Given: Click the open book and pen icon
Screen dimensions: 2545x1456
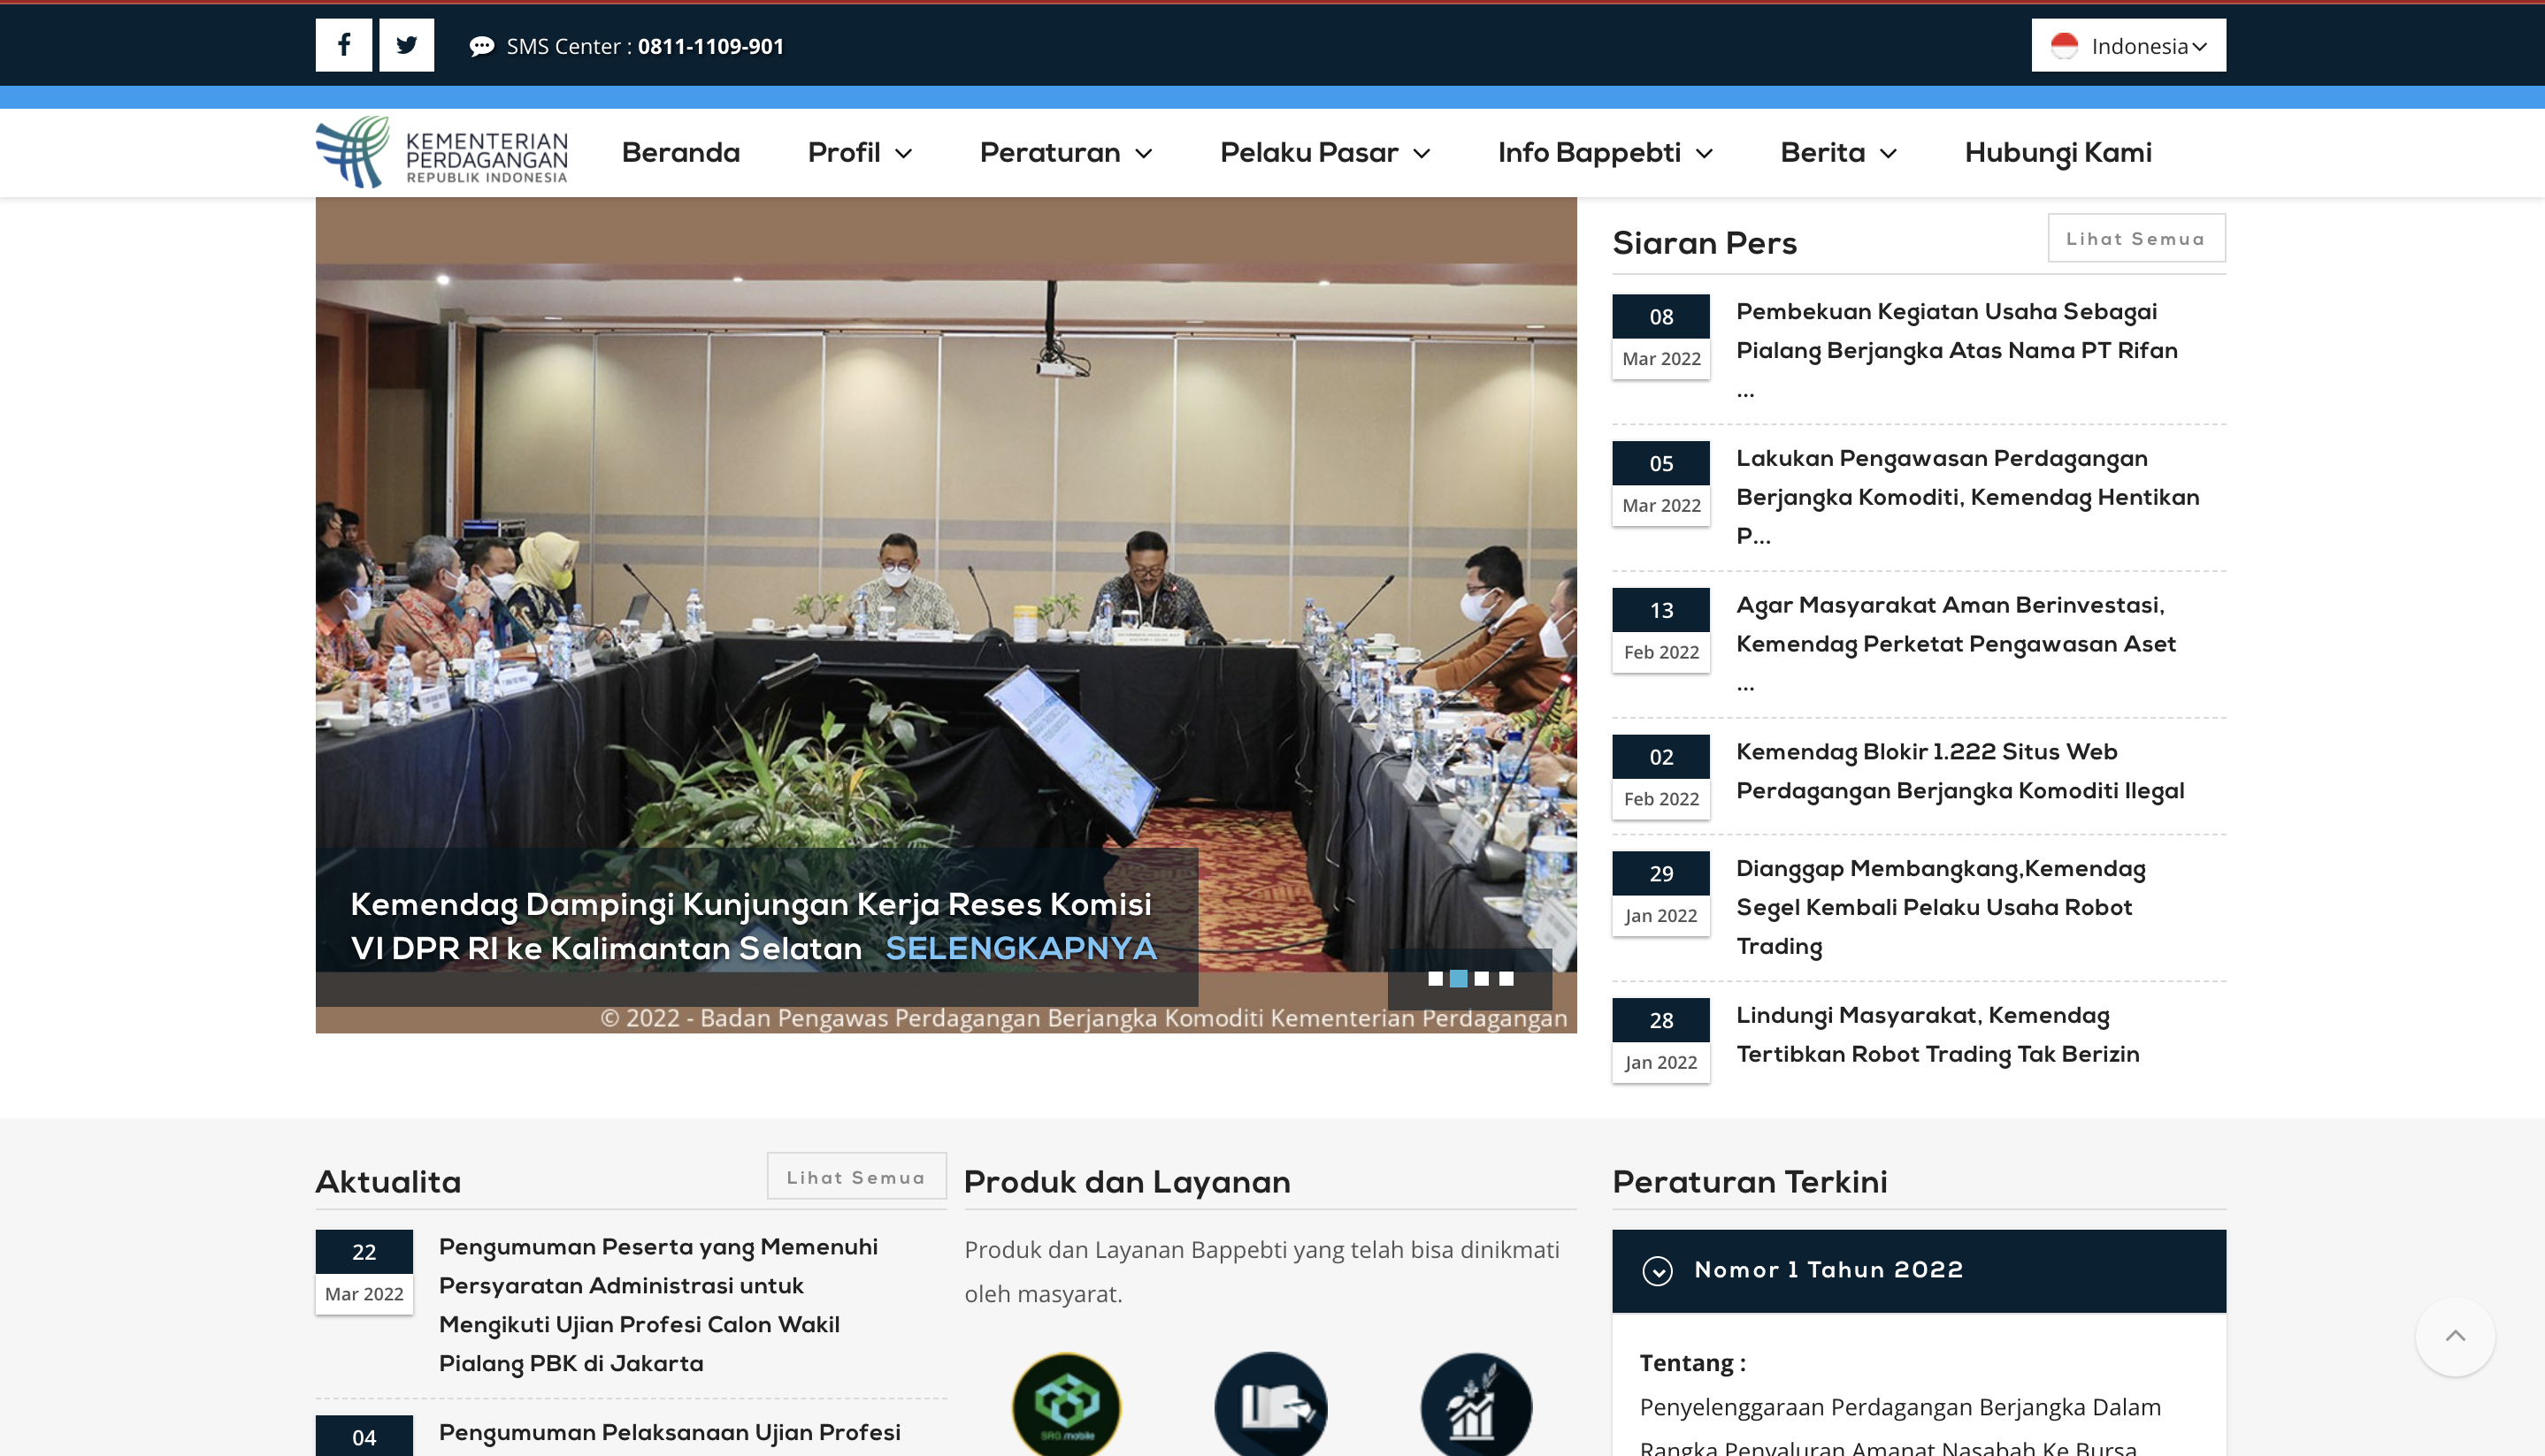Looking at the screenshot, I should click(x=1270, y=1404).
